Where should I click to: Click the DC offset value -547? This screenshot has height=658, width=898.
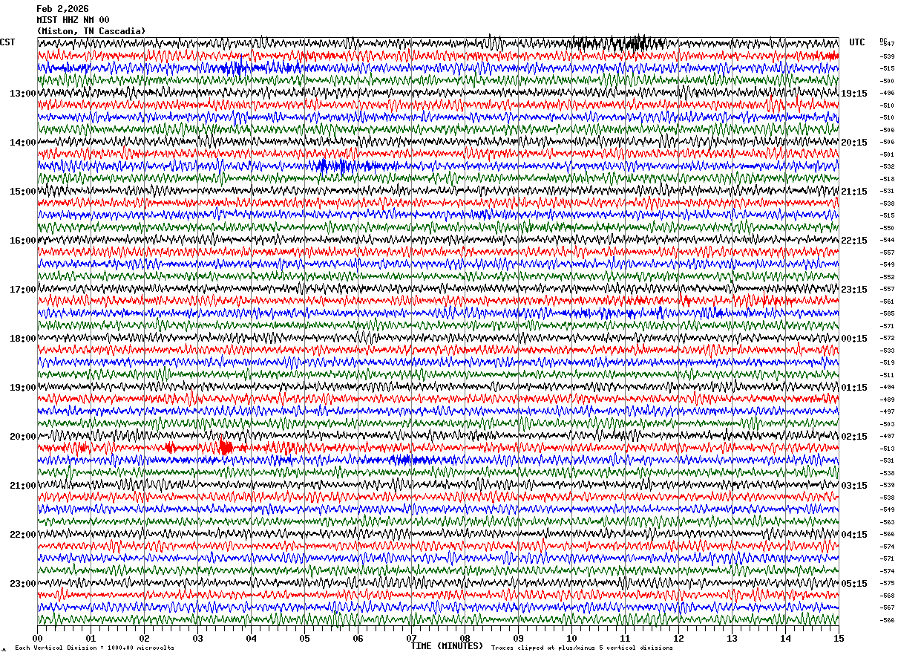click(887, 45)
